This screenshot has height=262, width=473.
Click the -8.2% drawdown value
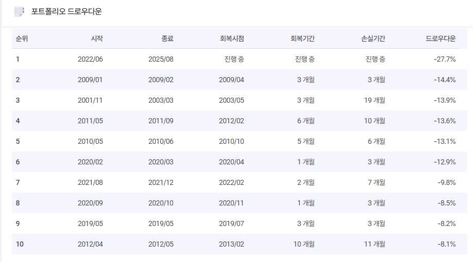coord(446,223)
